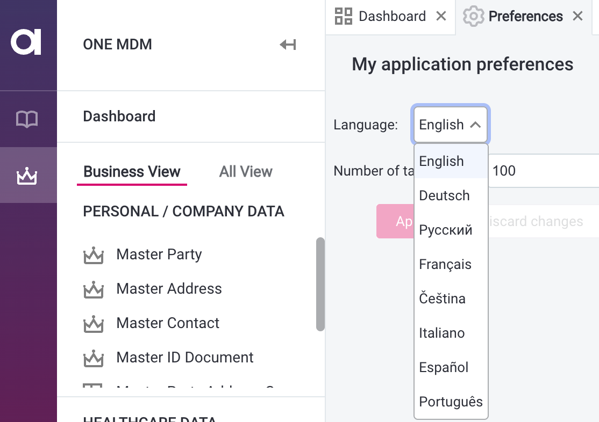Switch to the All View tab
The width and height of the screenshot is (599, 422).
pyautogui.click(x=245, y=171)
